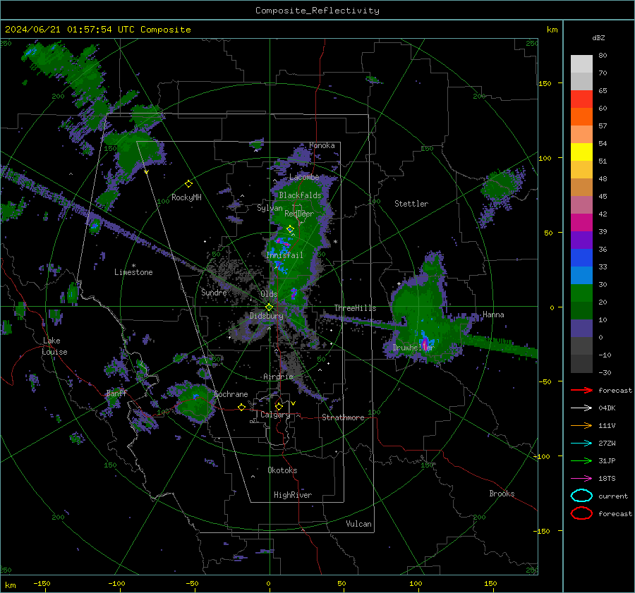The image size is (635, 593).
Task: Pick the magenta swatch between 42 and 39 dBZ
Action: coord(581,223)
